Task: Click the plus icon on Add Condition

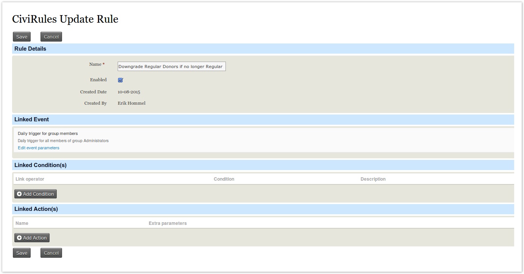Action: [x=19, y=194]
